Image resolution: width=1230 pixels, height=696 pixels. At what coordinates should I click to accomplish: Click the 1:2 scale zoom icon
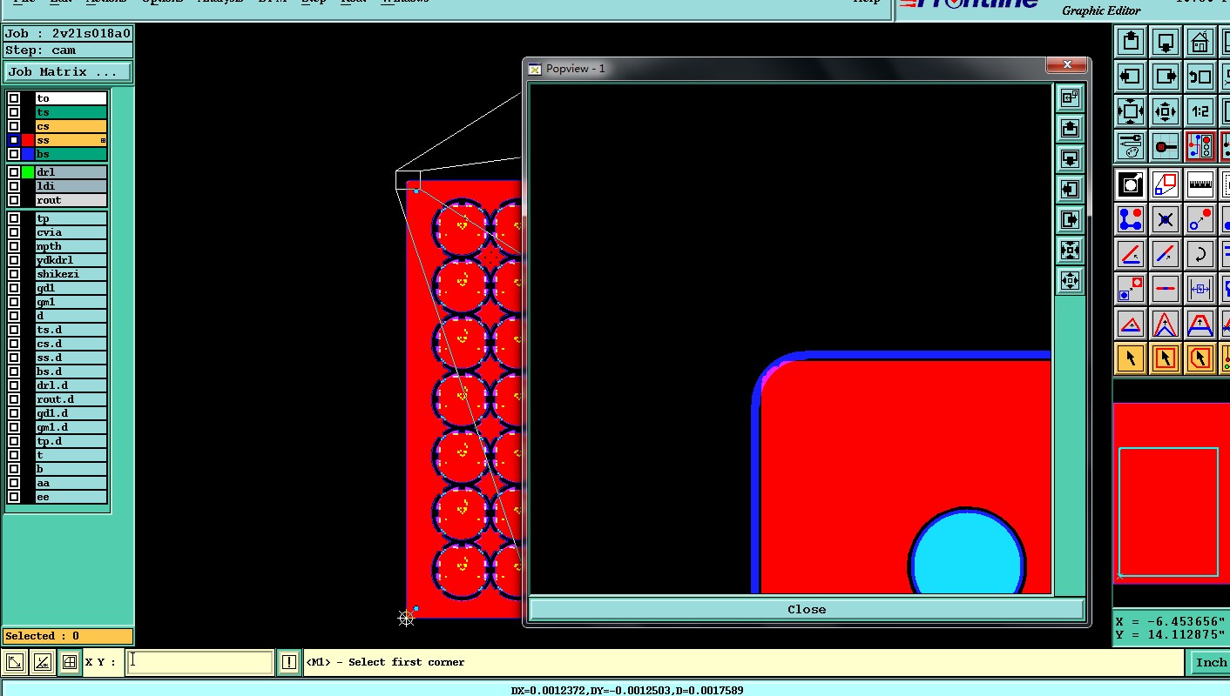coord(1200,110)
